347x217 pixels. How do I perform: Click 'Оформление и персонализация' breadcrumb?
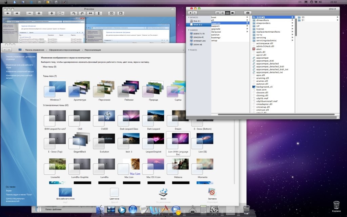pyautogui.click(x=64, y=50)
